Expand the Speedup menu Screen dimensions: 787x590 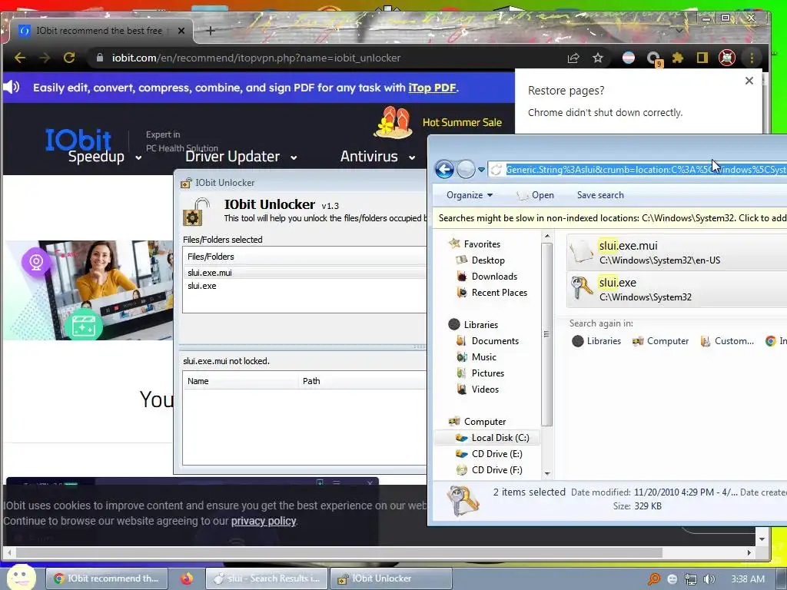tap(105, 157)
